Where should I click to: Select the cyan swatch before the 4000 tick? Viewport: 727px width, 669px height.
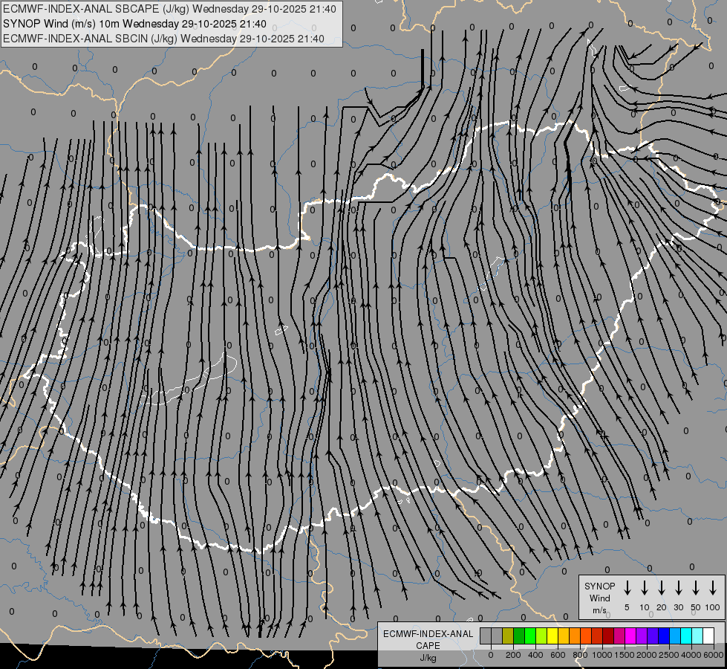pyautogui.click(x=687, y=636)
